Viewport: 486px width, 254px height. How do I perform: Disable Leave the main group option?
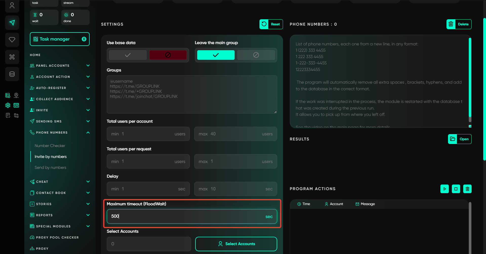pos(256,55)
